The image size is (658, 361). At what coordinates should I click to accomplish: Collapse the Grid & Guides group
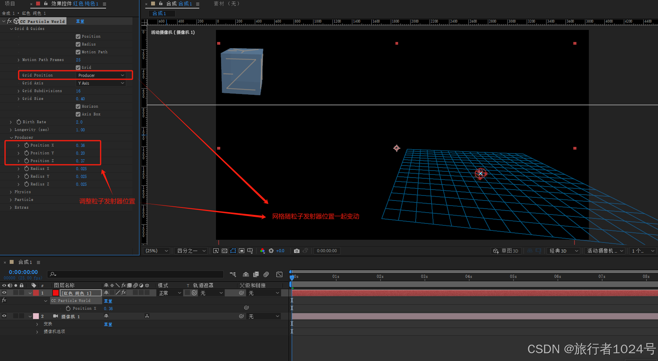pos(11,29)
